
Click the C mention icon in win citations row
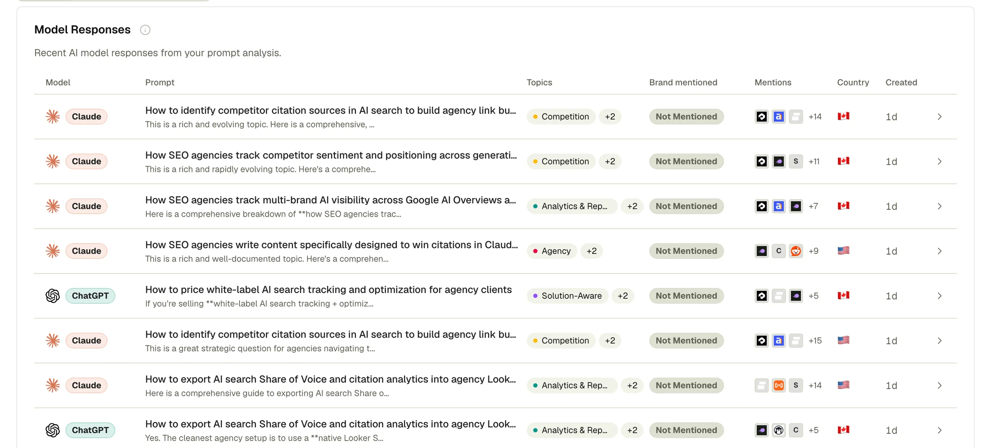tap(779, 251)
